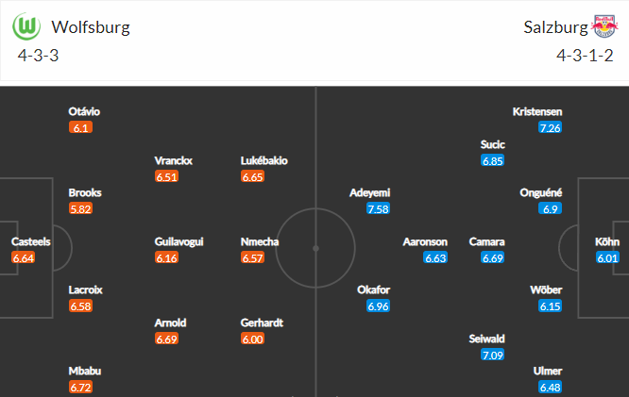
Task: Click the Salzburg Red Bull logo
Action: pos(604,26)
